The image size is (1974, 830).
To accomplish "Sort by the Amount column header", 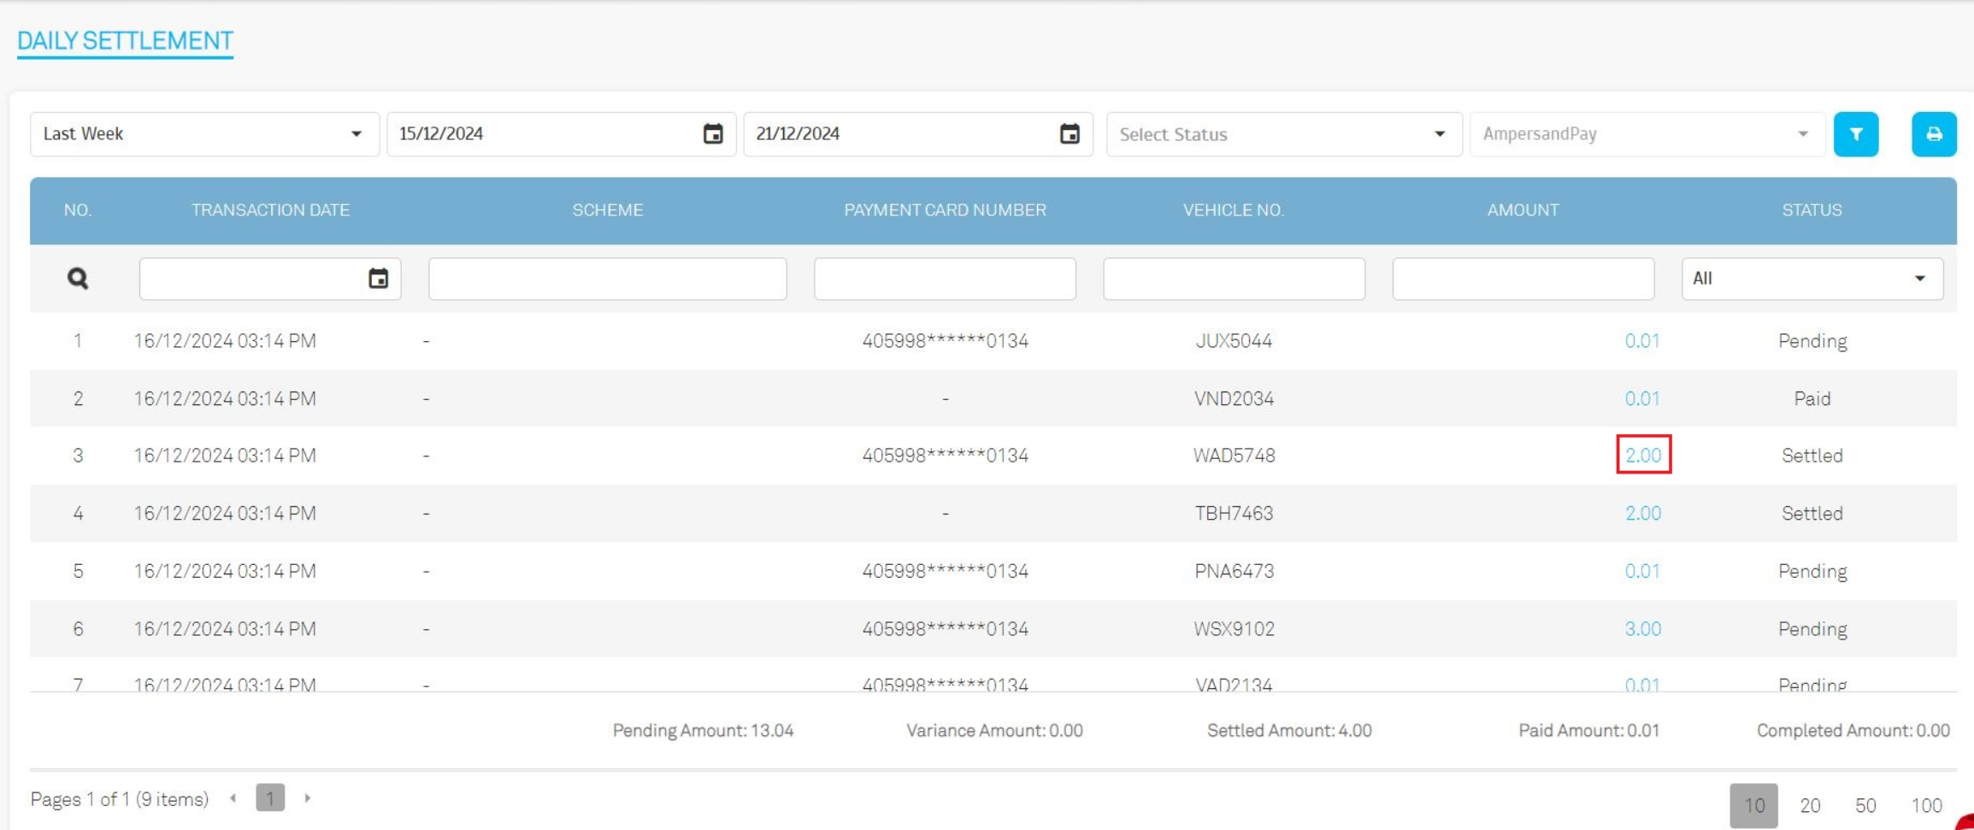I will click(x=1523, y=210).
